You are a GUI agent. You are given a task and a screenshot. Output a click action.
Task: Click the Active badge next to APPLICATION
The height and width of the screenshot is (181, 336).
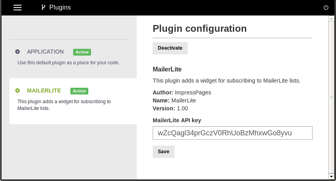coord(82,52)
